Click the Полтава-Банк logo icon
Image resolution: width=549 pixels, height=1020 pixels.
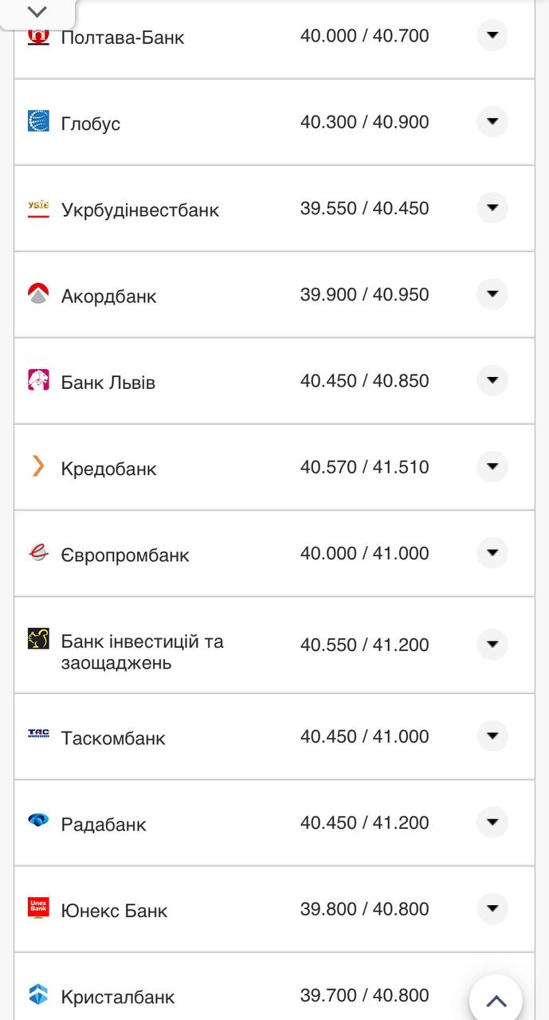(38, 37)
